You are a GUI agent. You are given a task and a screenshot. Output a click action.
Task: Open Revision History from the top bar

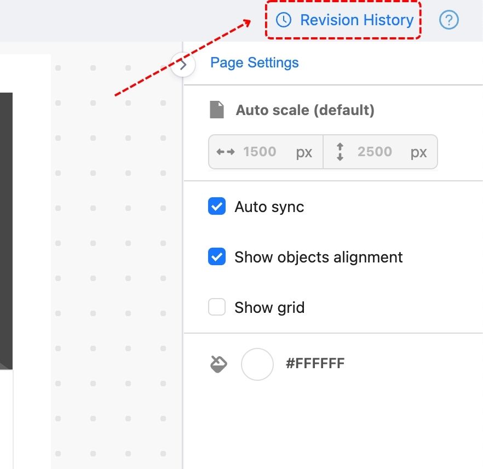357,20
